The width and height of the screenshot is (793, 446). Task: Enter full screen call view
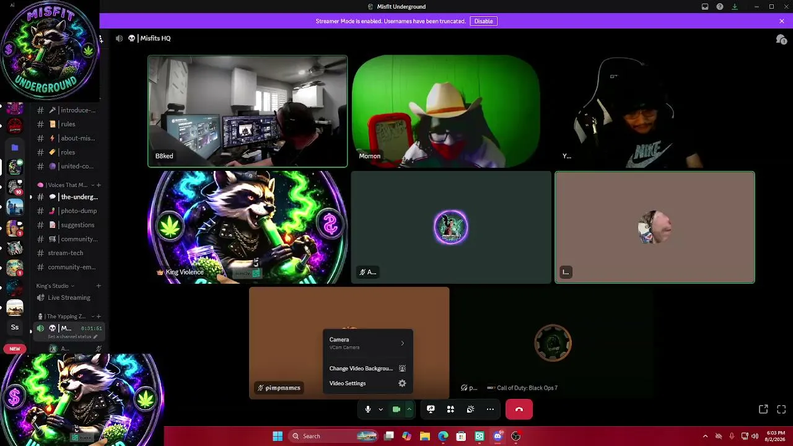coord(781,409)
